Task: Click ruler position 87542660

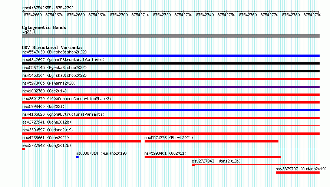Action: (33, 15)
